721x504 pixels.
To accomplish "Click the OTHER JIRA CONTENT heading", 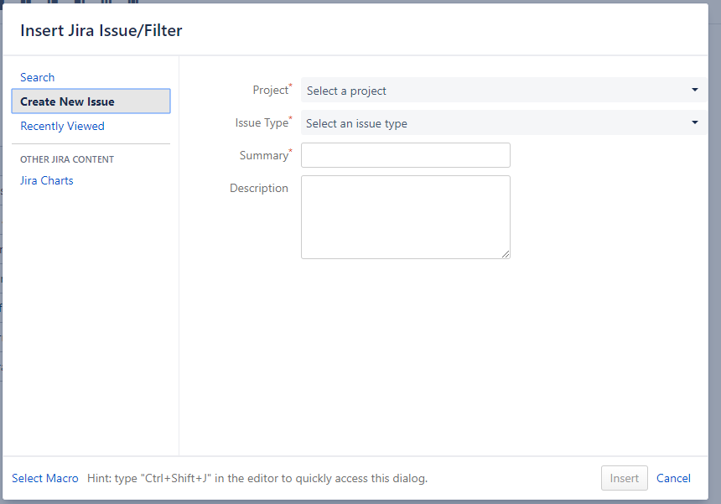I will [x=67, y=159].
